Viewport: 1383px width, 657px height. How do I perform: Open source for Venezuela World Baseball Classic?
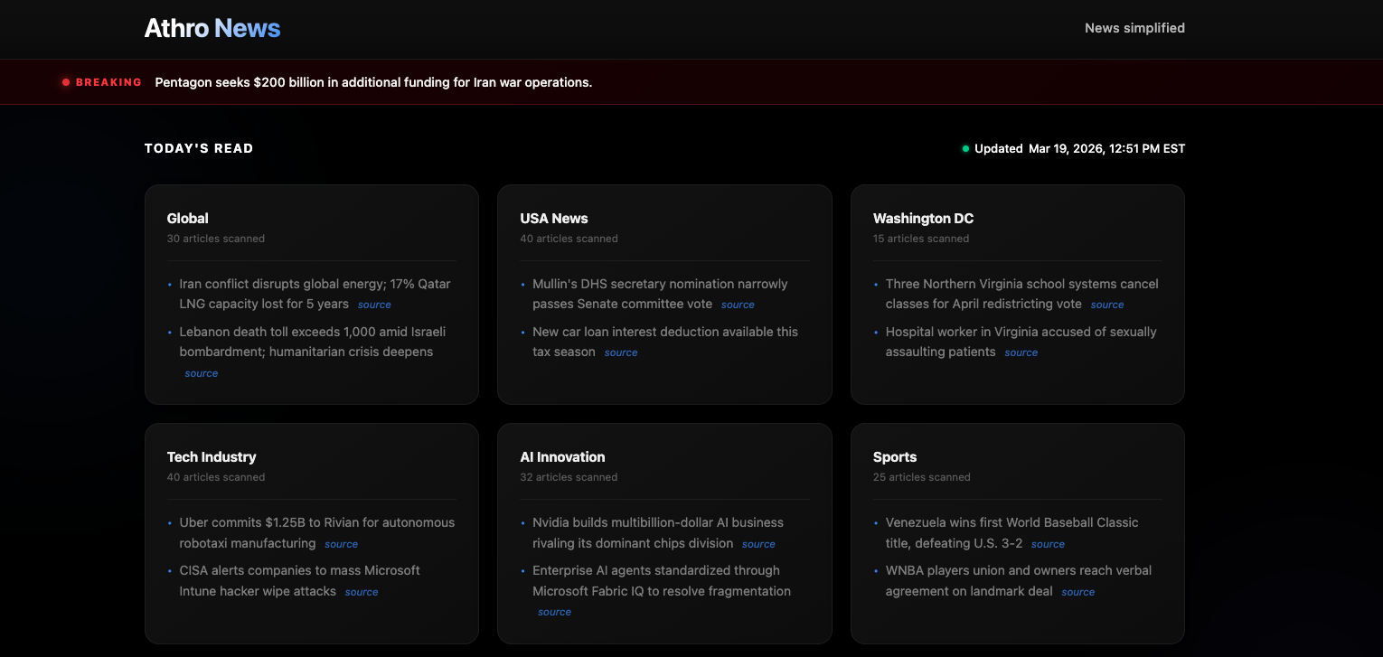coord(1048,544)
